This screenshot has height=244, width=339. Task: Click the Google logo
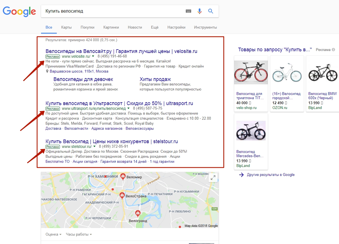coord(19,11)
